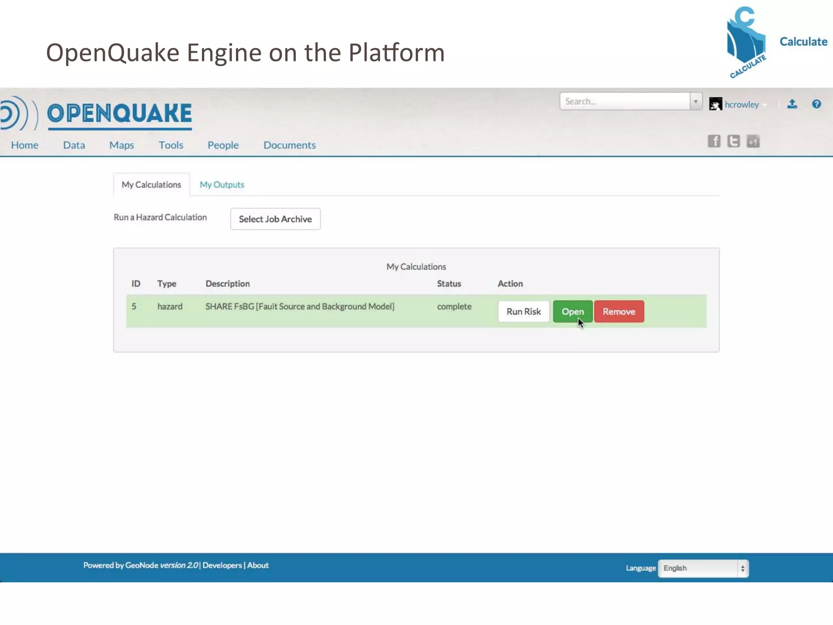Click the OpenQuake logo
Image resolution: width=833 pixels, height=625 pixels.
[x=96, y=113]
